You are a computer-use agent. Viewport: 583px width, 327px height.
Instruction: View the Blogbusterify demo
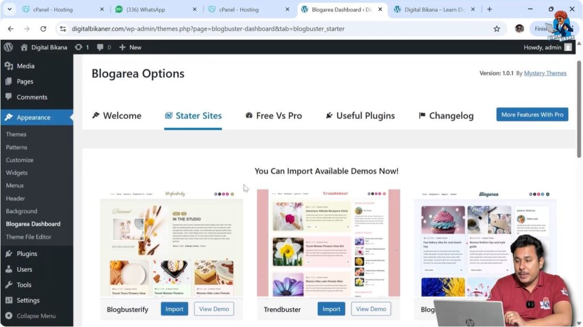(x=214, y=309)
